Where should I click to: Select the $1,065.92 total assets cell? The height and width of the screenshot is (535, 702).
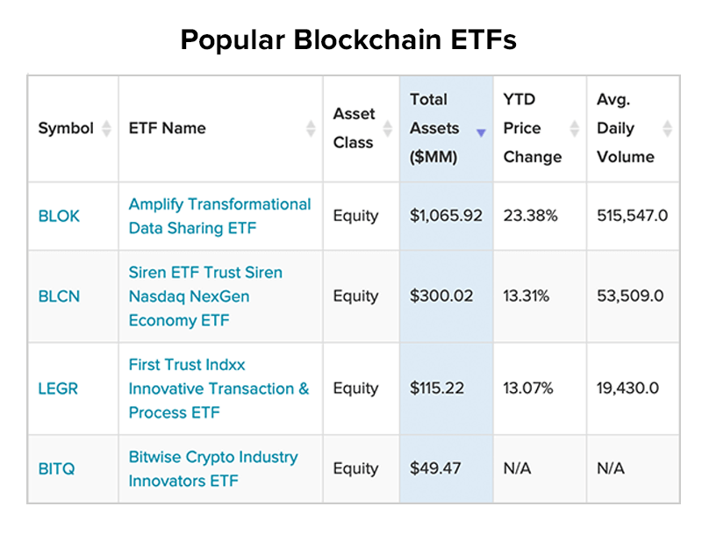[446, 216]
